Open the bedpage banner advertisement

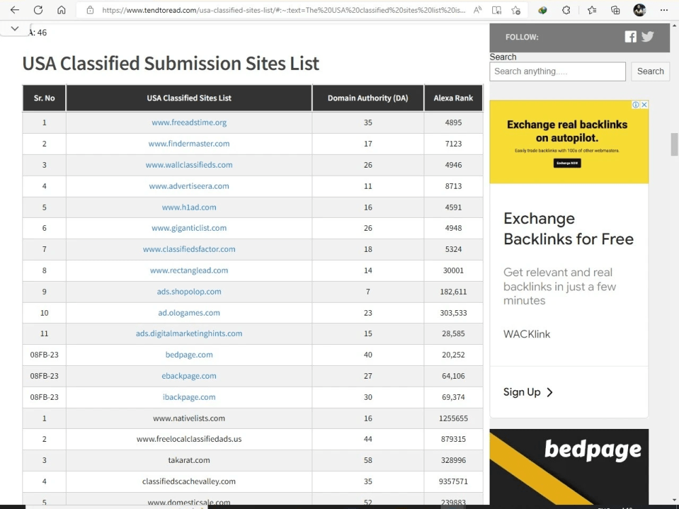click(569, 467)
